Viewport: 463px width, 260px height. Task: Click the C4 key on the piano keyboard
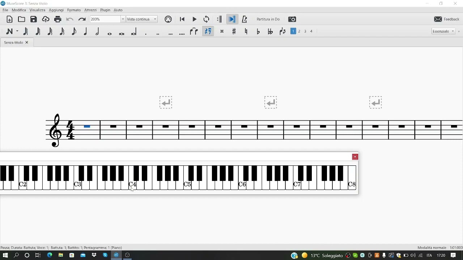[x=133, y=185]
